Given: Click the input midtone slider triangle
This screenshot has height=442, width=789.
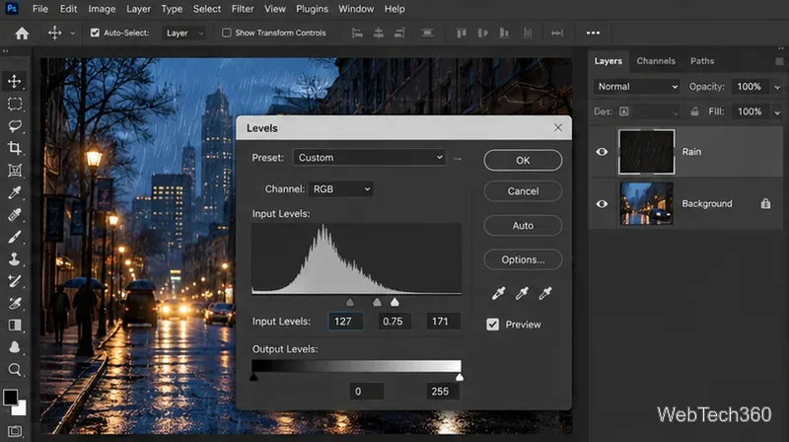Looking at the screenshot, I should (377, 302).
